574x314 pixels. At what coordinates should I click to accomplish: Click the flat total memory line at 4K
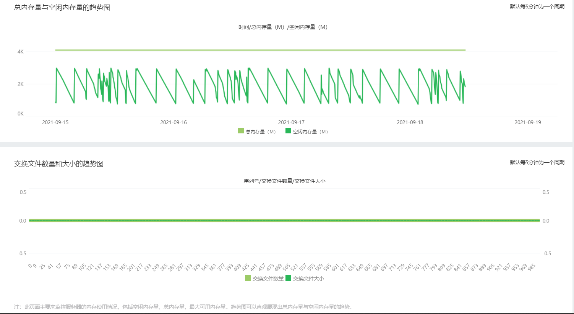[260, 50]
